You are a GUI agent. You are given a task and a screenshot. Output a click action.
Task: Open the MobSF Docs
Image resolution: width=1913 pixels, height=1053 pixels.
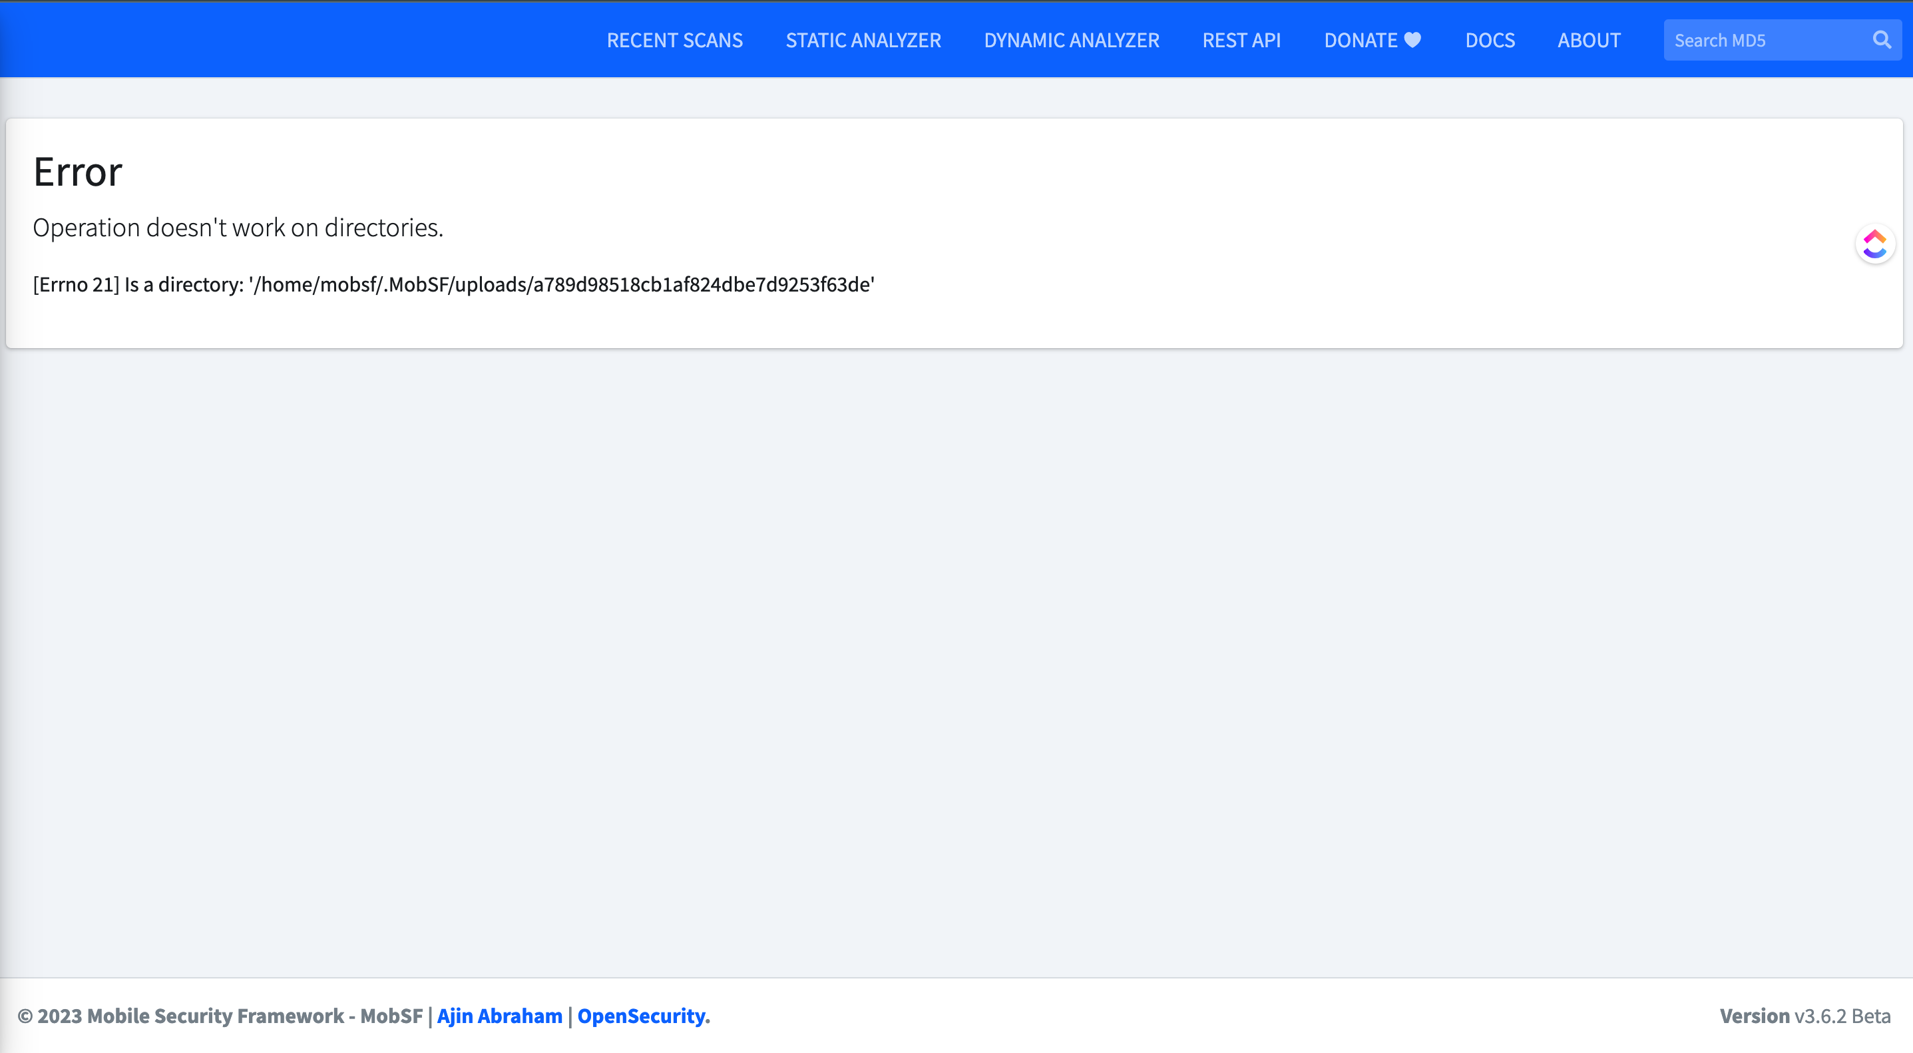pyautogui.click(x=1490, y=40)
